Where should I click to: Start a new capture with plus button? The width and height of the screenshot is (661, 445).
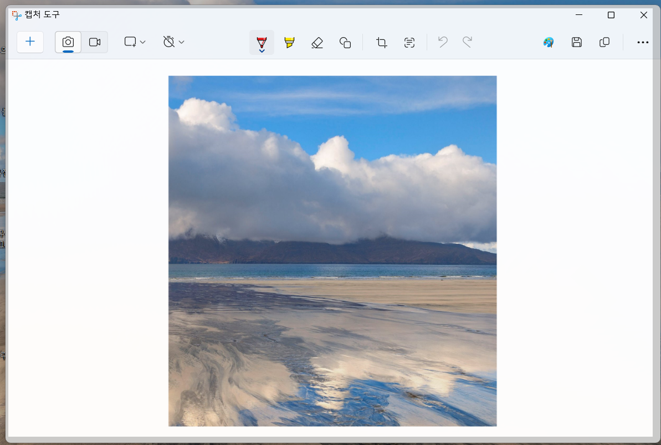[30, 42]
